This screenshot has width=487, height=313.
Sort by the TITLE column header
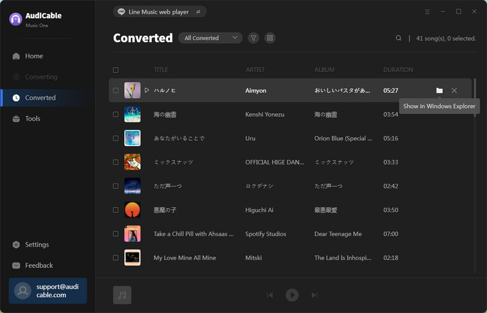tap(161, 70)
